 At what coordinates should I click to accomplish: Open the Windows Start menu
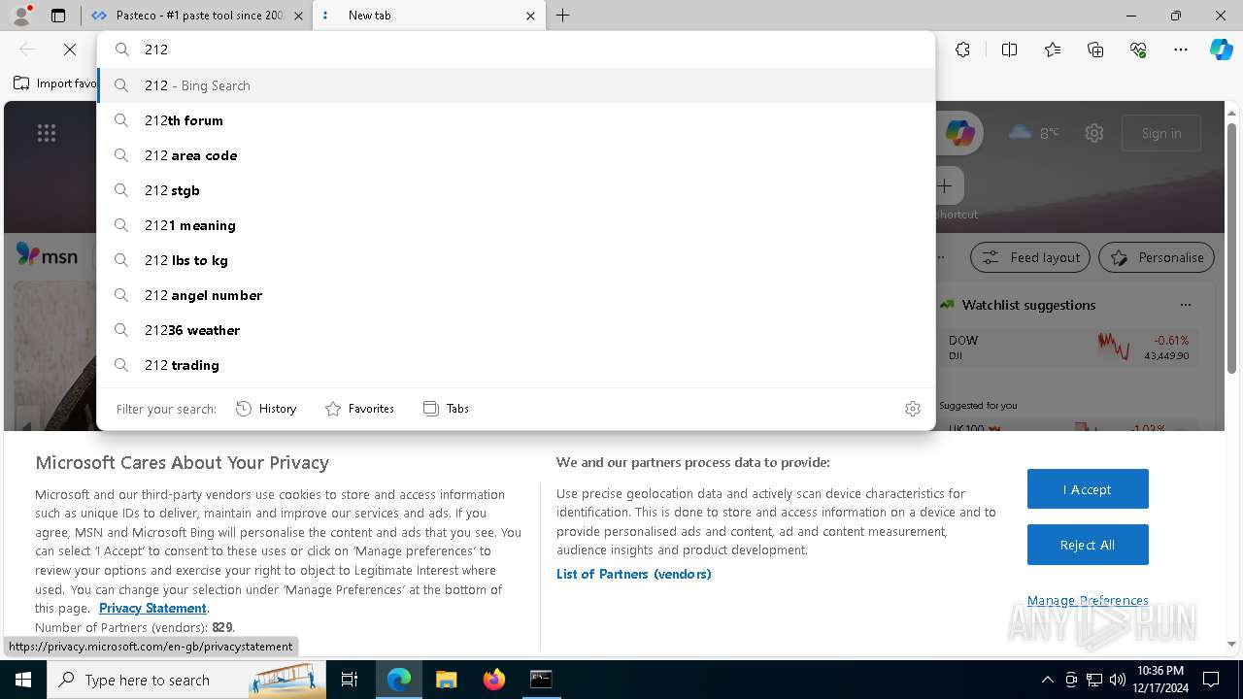click(23, 680)
